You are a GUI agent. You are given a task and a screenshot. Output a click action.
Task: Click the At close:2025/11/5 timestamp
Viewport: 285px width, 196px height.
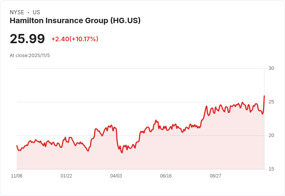pyautogui.click(x=30, y=56)
